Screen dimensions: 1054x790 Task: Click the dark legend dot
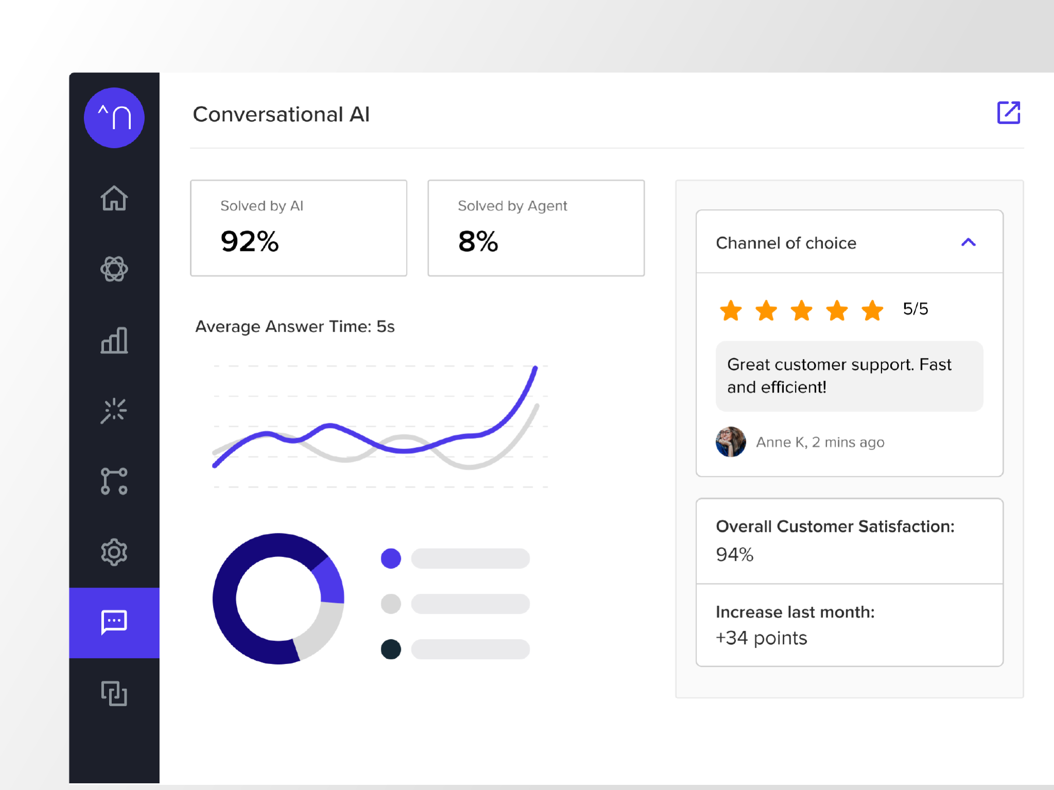coord(391,649)
